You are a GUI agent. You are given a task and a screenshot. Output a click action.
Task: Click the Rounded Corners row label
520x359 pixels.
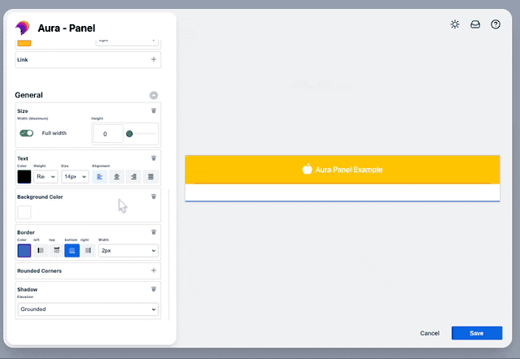click(40, 270)
